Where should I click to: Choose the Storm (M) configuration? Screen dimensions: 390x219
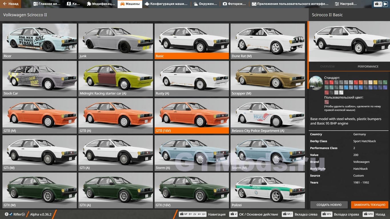(x=268, y=153)
